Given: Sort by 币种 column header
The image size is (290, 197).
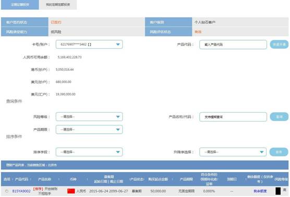Looking at the screenshot, I should [x=73, y=179].
